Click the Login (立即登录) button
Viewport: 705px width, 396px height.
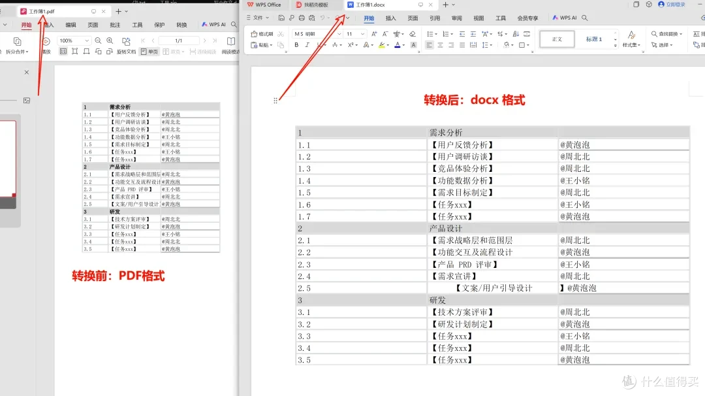coord(672,5)
